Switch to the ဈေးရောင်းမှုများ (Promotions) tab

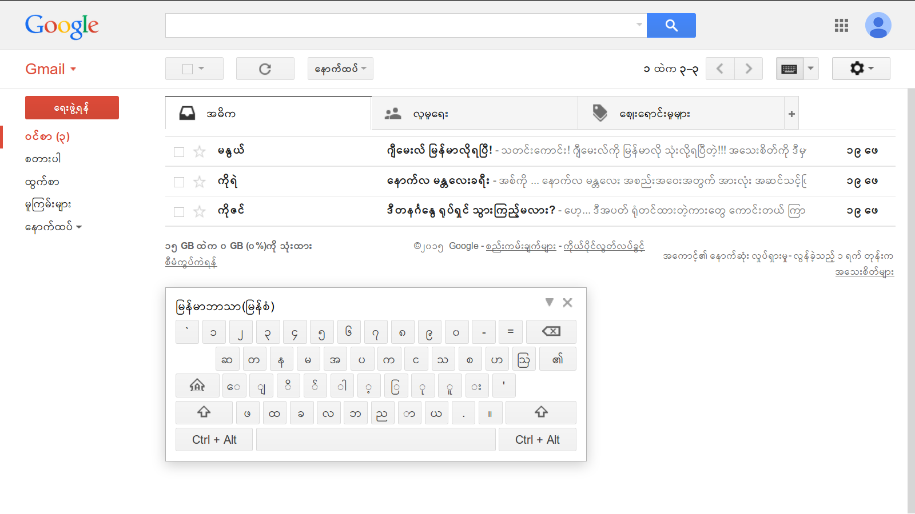coord(681,114)
